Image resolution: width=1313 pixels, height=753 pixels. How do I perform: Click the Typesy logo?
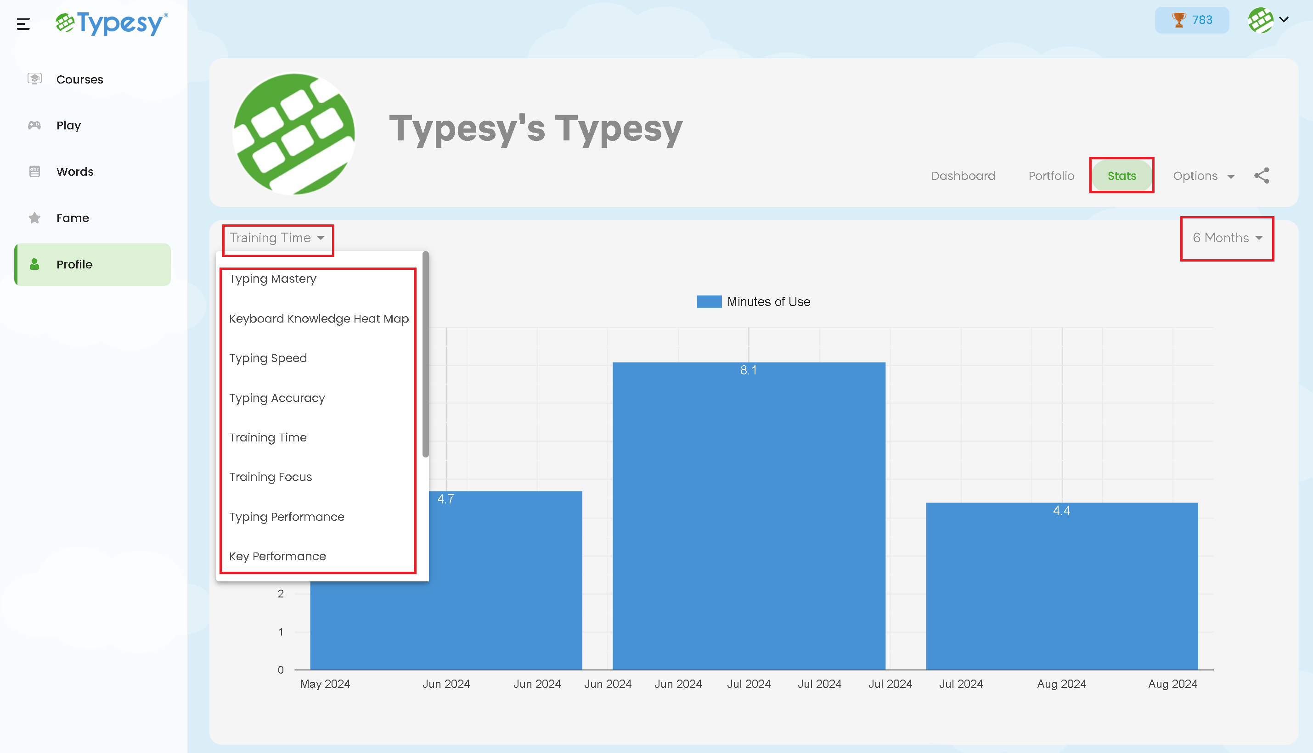pos(112,23)
